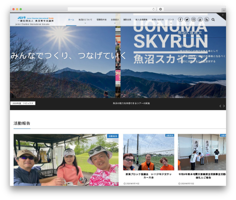Image resolution: width=236 pixels, height=200 pixels.
Task: Click the macOS green maximize window button
Action: click(x=21, y=9)
